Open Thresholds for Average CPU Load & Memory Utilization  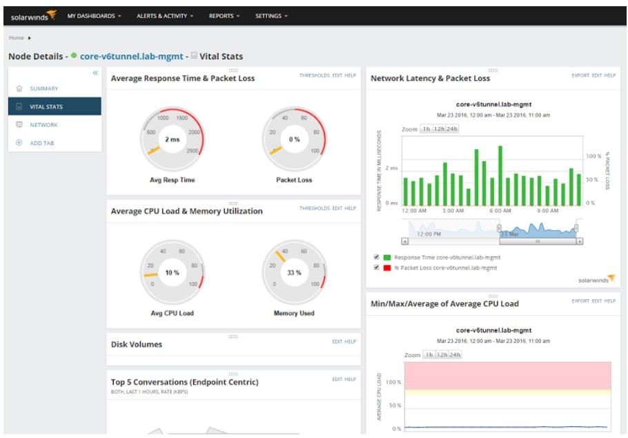[x=315, y=208]
